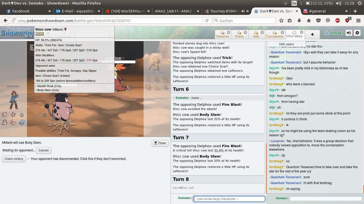
Task: Open a new Firefox tab
Action: click(x=355, y=11)
